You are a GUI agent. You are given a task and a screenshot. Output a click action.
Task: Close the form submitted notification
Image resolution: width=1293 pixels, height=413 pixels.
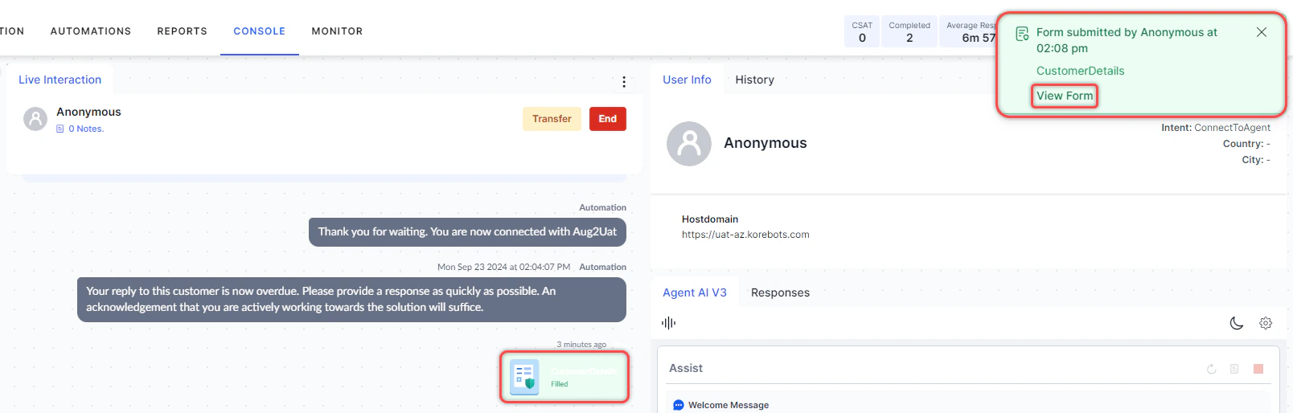[x=1262, y=32]
